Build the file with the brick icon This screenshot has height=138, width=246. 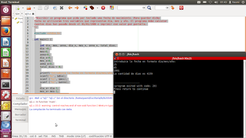92,8
